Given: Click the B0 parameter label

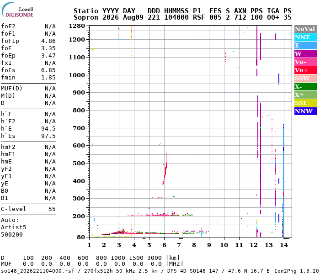Looking at the screenshot, I should coord(5,191).
